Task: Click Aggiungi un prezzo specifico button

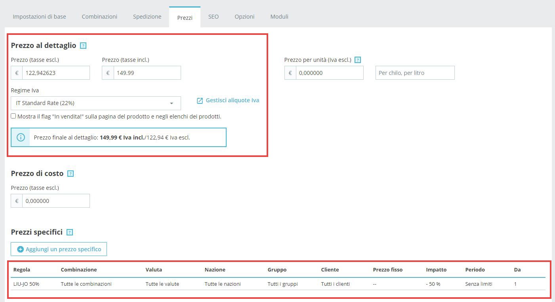Action: point(59,249)
